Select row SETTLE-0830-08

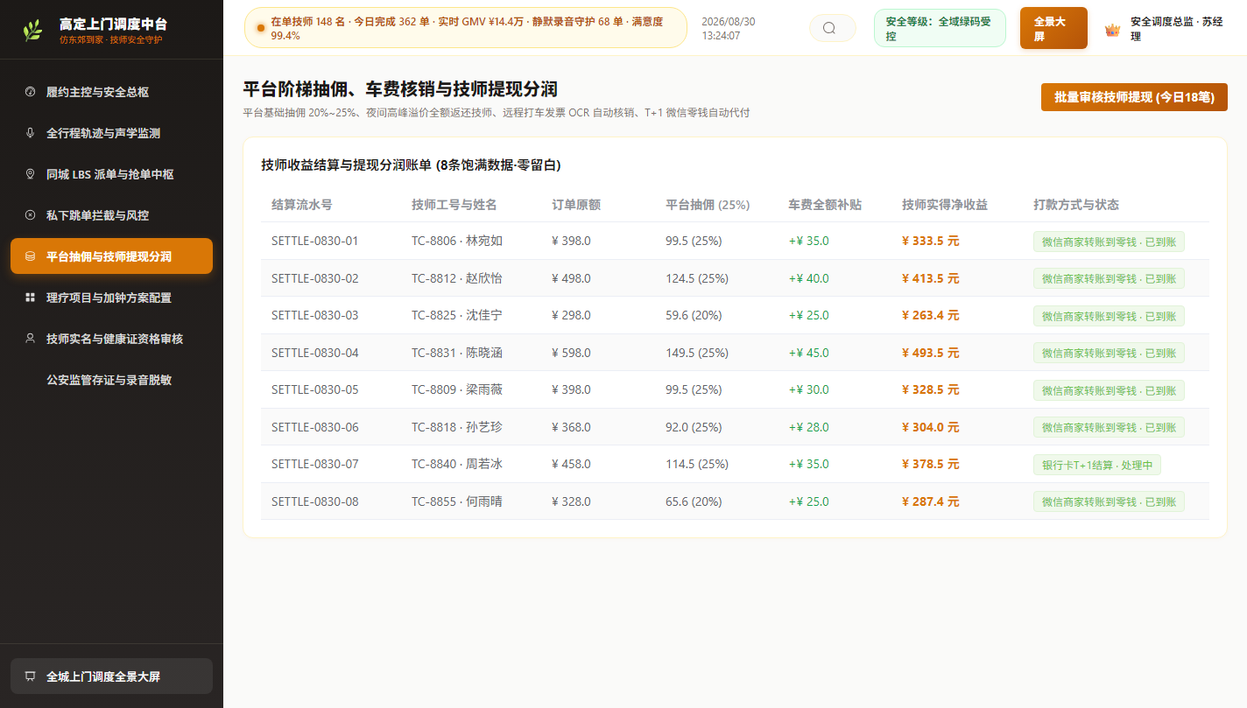pos(735,501)
